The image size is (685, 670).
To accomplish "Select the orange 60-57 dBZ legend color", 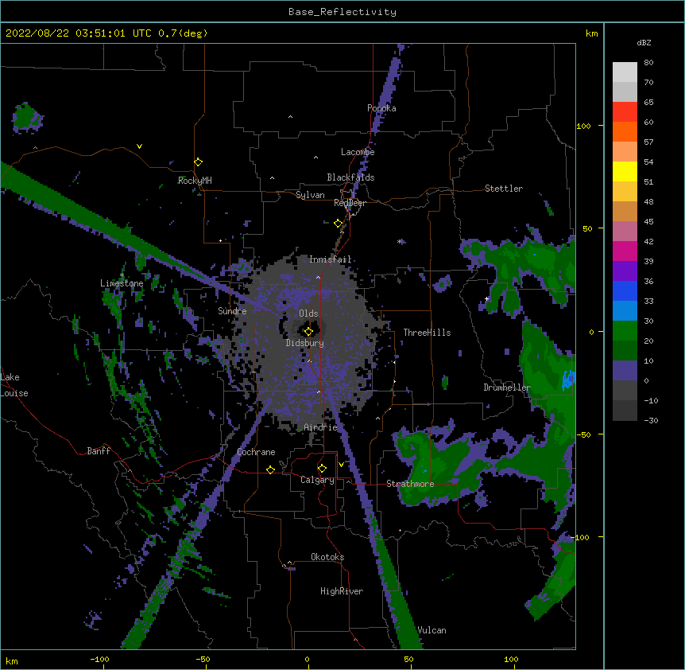I will [x=625, y=131].
